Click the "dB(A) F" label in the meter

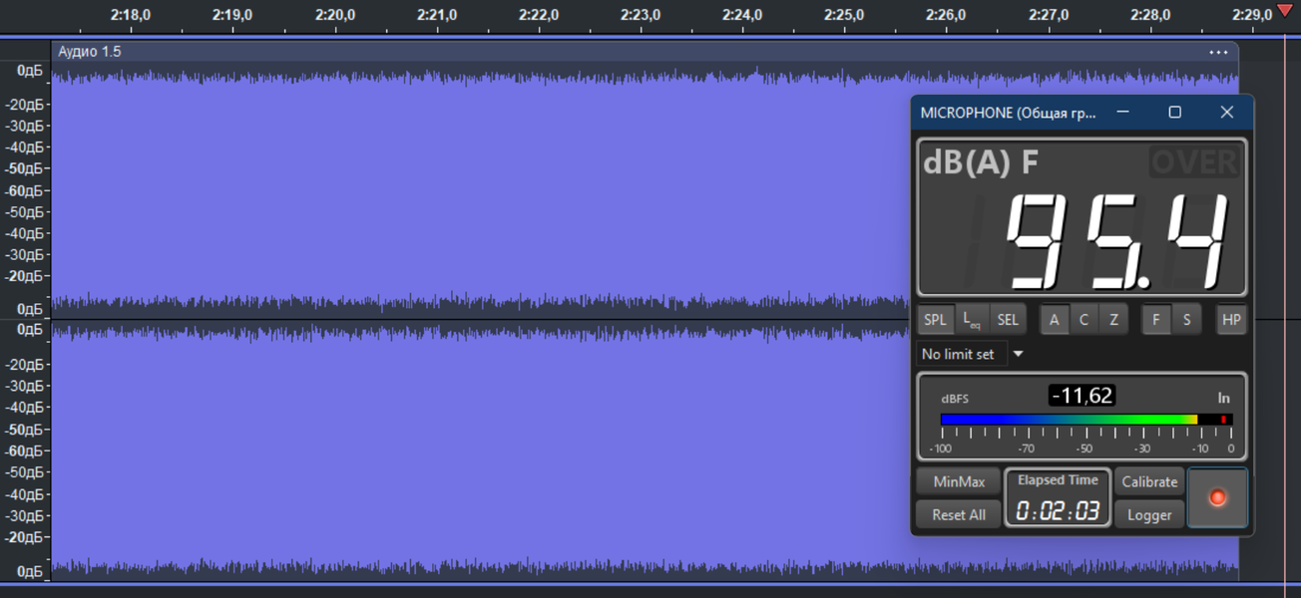pyautogui.click(x=981, y=161)
